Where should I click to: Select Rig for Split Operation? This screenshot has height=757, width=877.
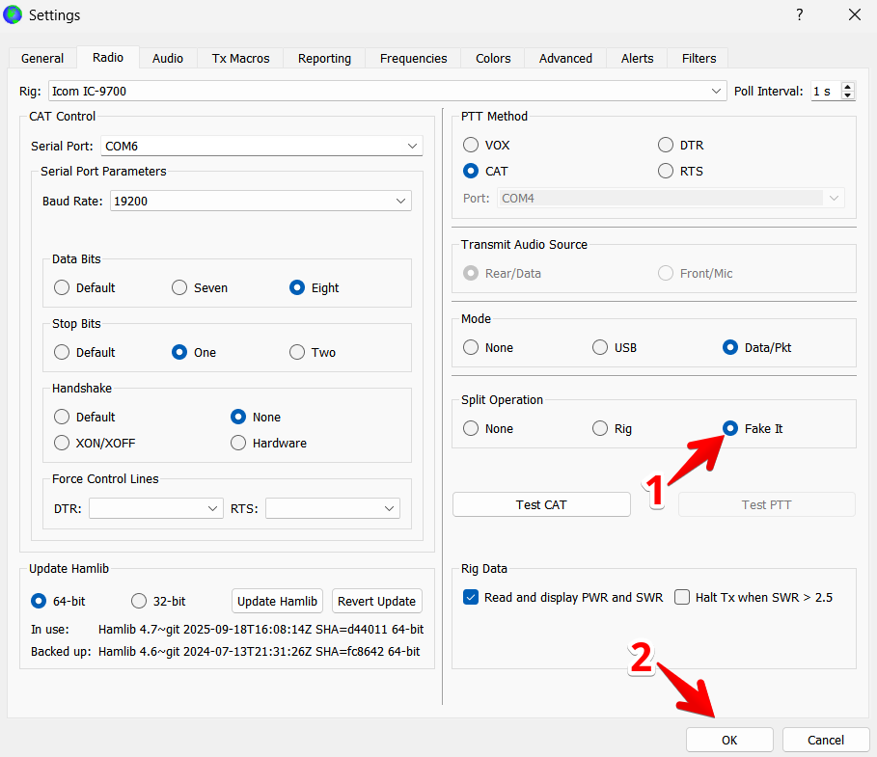(600, 428)
